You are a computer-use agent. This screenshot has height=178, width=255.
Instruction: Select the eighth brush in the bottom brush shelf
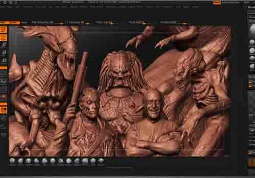[69, 161]
